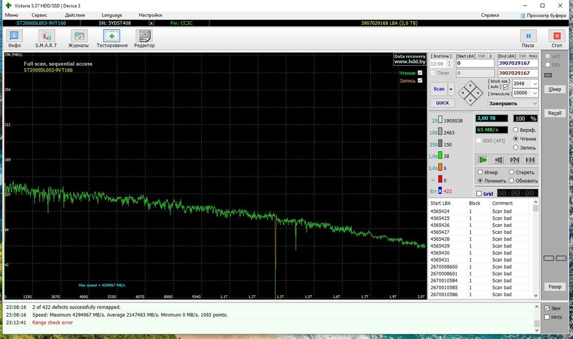Choose the Вериф. radio button

tap(516, 130)
